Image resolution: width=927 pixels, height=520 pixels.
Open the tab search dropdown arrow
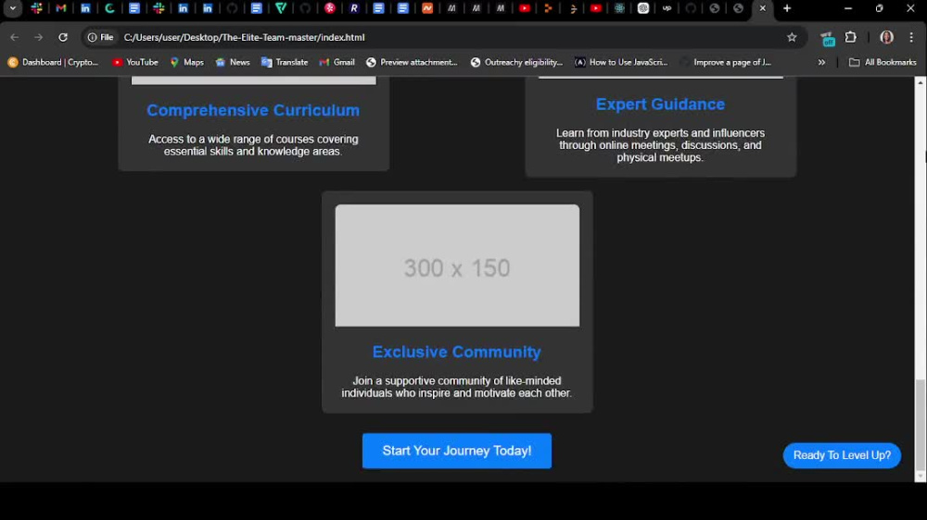[x=12, y=8]
